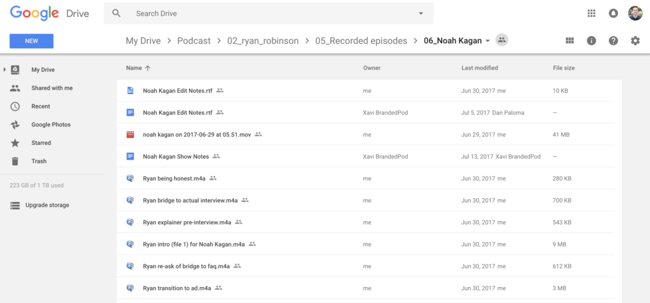Click the audio icon of Ryan transition to ad.m4a

pos(130,288)
